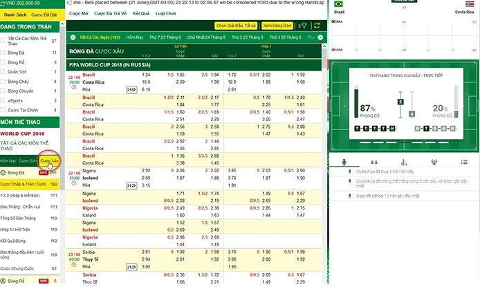Open 1 X 2 (Hiệp & Hết trận) market
Image resolution: width=480 pixels, height=287 pixels.
pos(30,196)
